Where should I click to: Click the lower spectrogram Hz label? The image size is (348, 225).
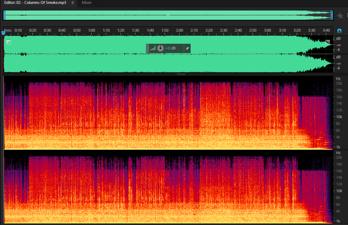(x=338, y=153)
